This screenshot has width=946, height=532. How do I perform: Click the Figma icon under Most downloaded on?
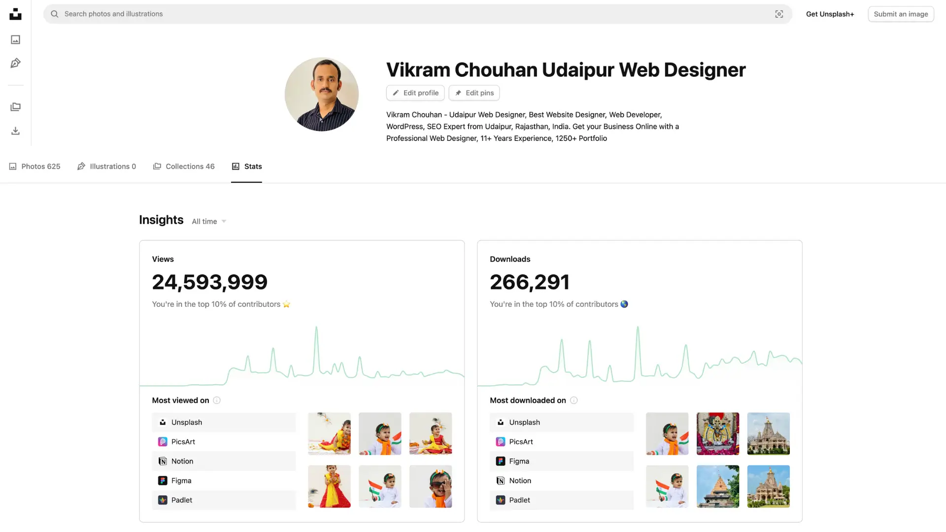coord(500,461)
